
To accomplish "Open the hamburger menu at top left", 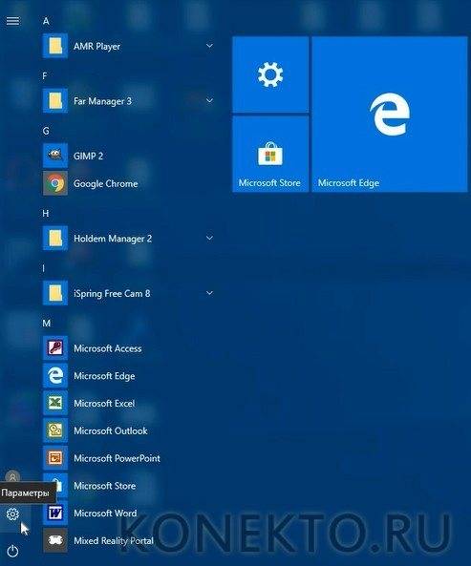I will tap(12, 21).
